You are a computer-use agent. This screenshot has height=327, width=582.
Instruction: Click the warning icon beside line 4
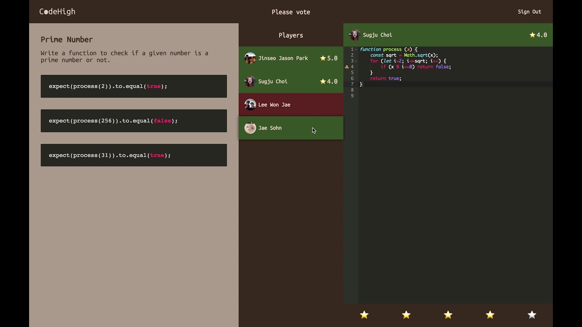coord(347,66)
